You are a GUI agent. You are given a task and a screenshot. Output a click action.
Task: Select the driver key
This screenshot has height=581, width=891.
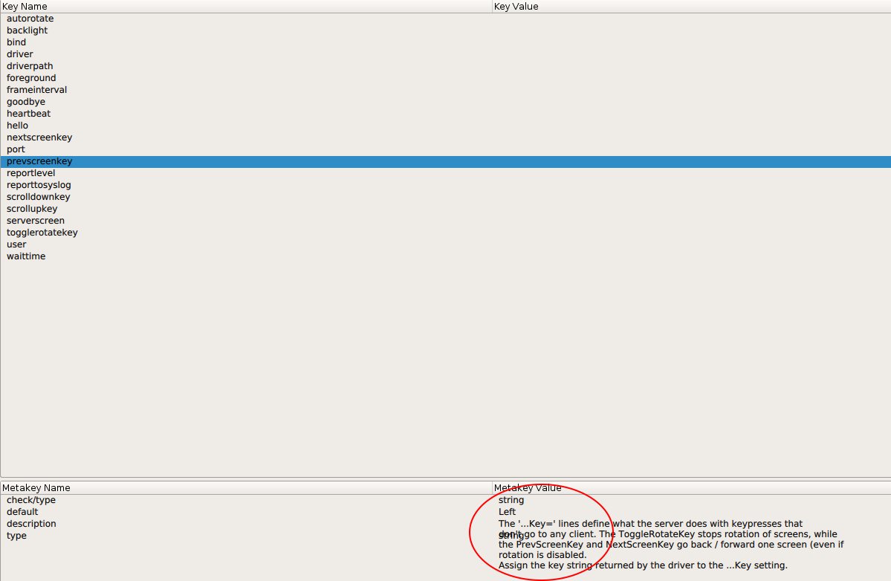[19, 53]
